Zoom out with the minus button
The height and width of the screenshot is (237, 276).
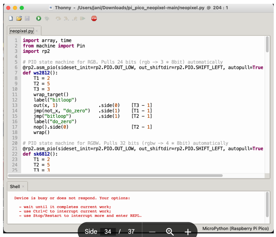pyautogui.click(x=152, y=232)
